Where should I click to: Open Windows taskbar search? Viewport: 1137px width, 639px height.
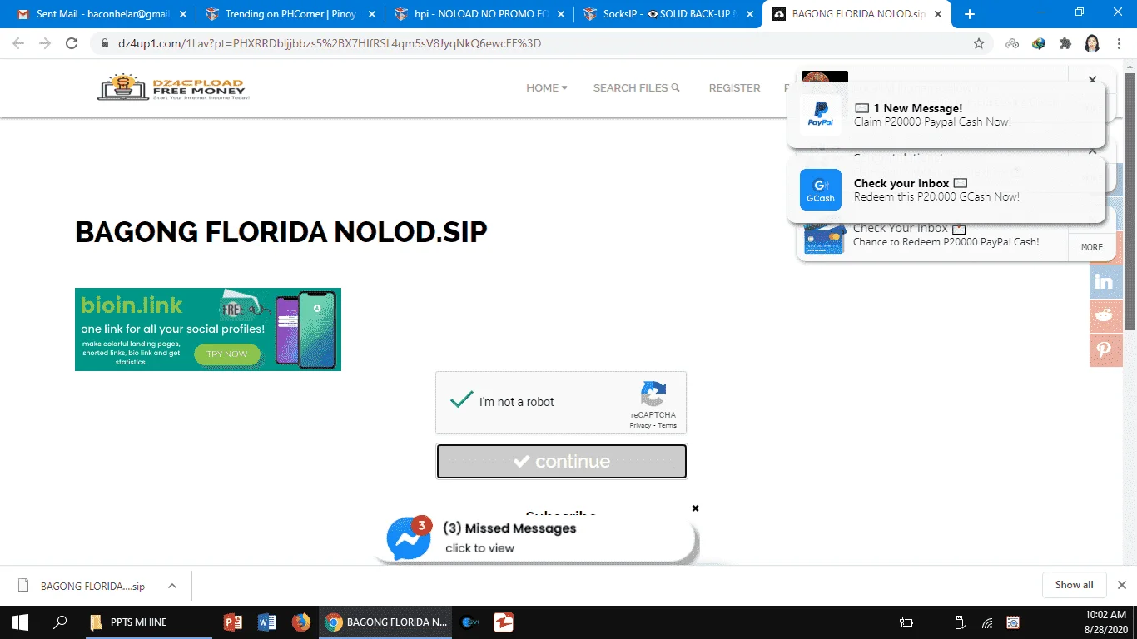(x=60, y=622)
